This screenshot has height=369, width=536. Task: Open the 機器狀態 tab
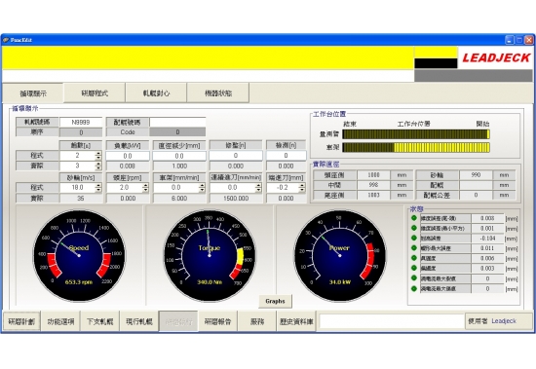point(218,92)
